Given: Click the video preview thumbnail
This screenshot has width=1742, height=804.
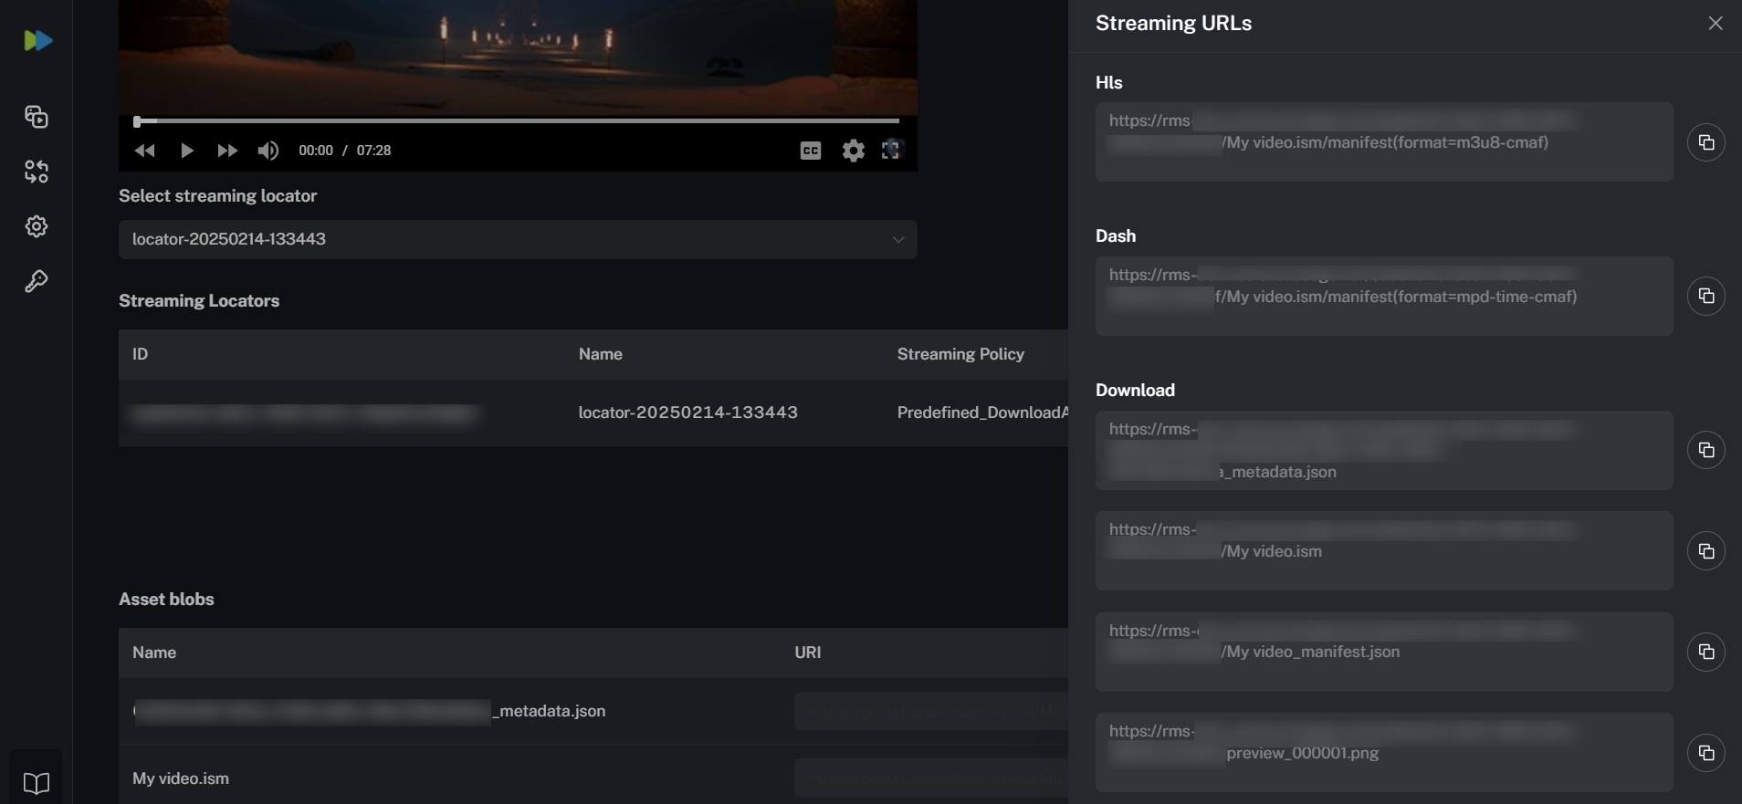Looking at the screenshot, I should 518,57.
